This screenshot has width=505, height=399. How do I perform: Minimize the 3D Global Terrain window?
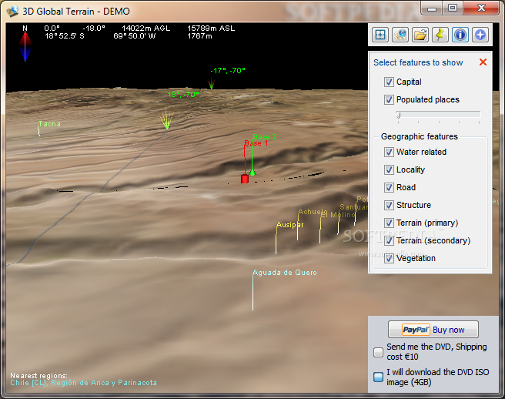coord(432,8)
